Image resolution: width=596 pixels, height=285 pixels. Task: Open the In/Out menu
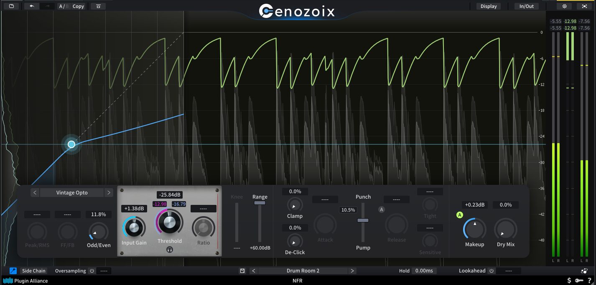point(527,6)
